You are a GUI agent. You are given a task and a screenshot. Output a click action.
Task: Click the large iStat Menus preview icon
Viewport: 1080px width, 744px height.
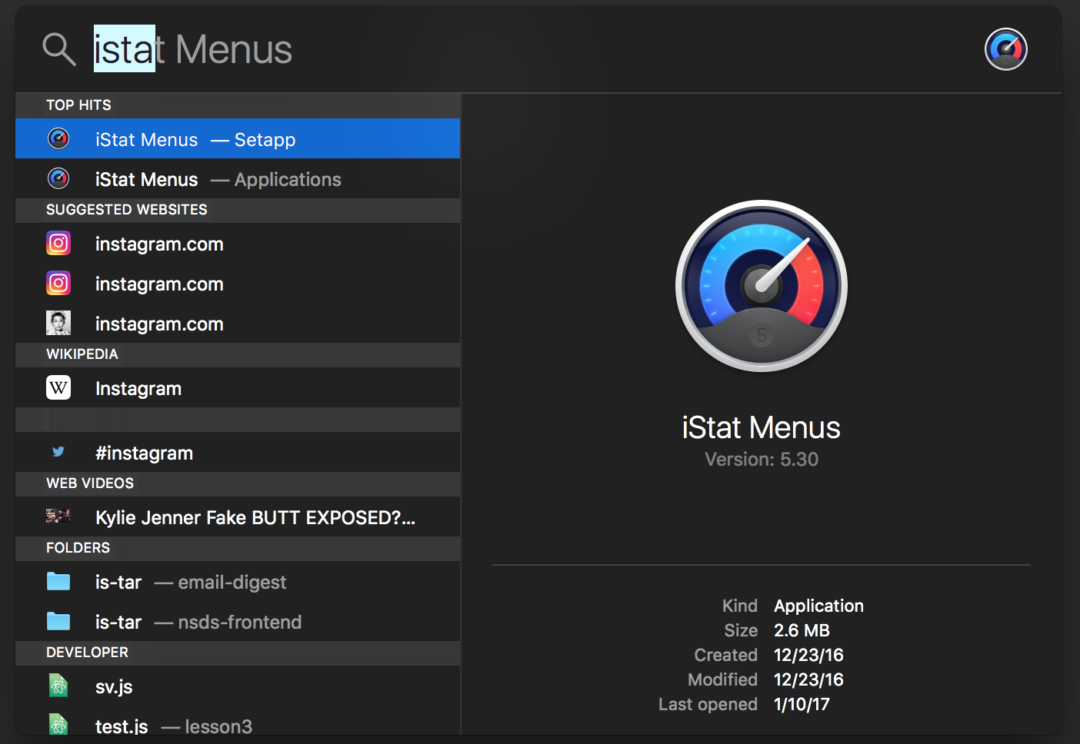(761, 286)
